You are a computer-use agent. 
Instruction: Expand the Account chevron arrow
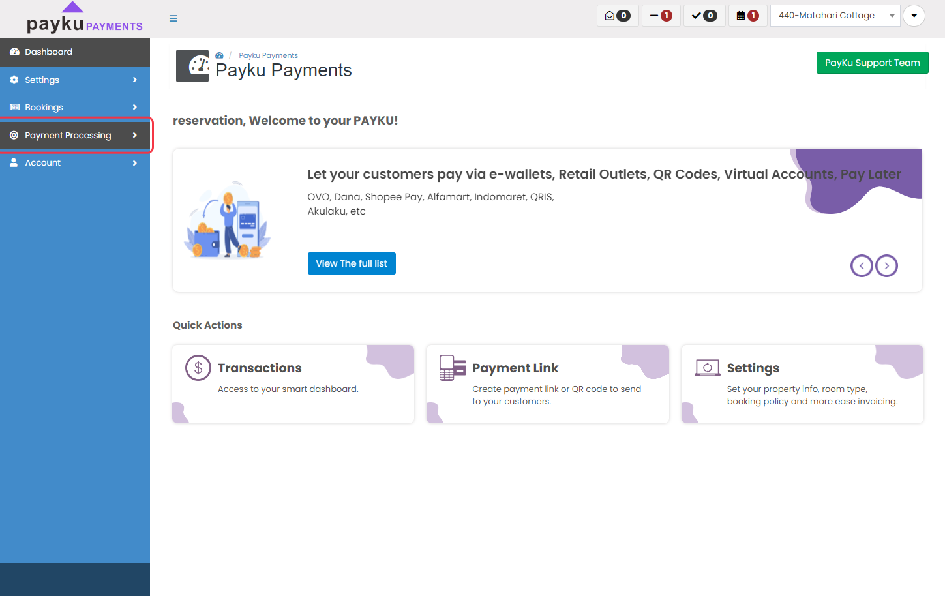(x=135, y=162)
